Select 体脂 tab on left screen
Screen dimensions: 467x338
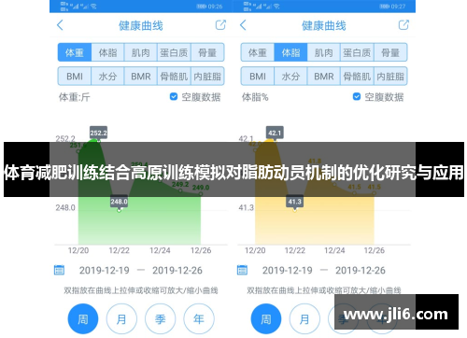pos(107,52)
